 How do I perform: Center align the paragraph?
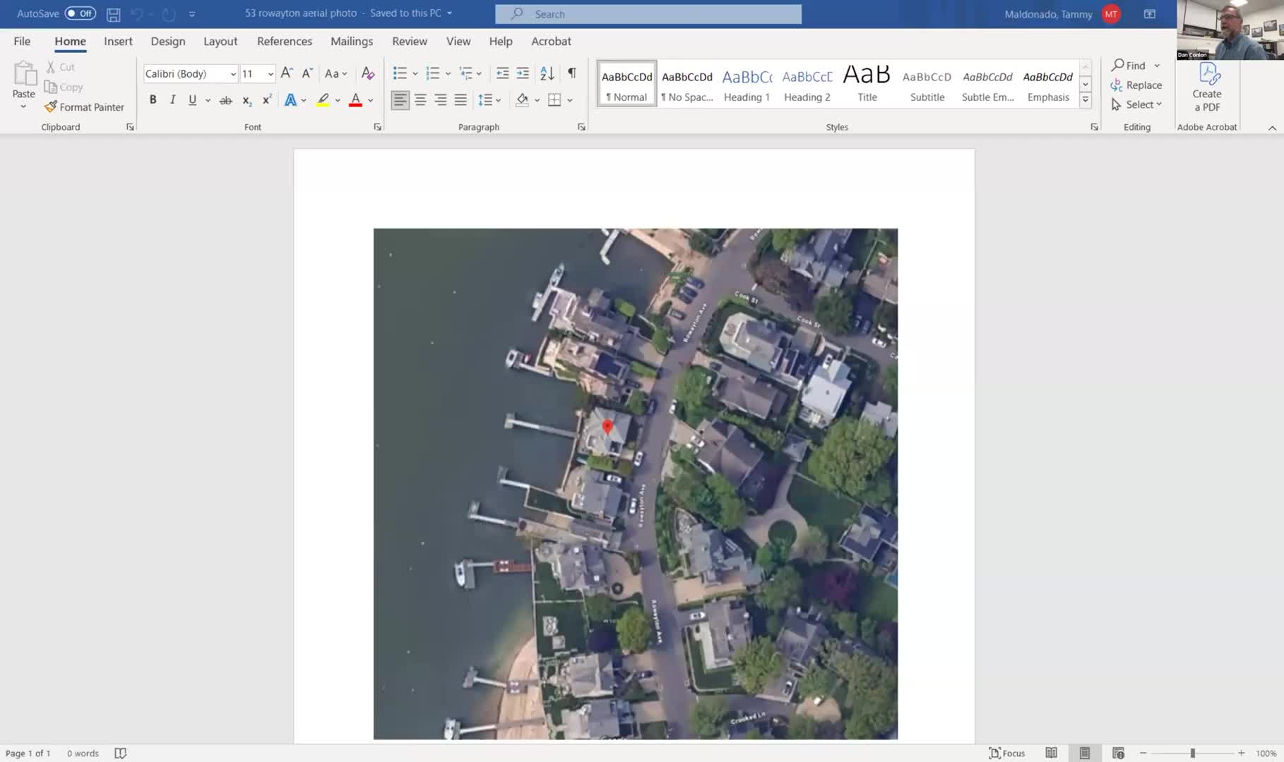(x=420, y=100)
